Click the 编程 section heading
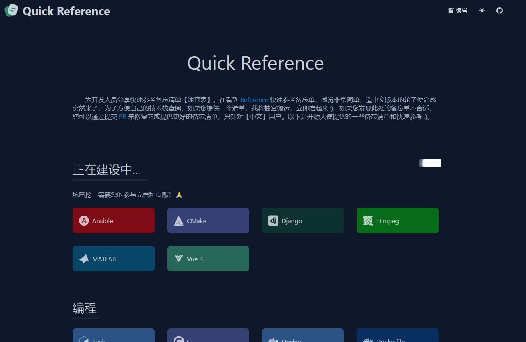This screenshot has width=526, height=342. pyautogui.click(x=85, y=308)
